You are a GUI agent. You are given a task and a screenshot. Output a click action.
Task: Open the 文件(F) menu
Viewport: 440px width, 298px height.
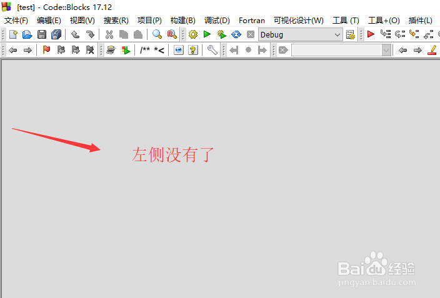pos(16,21)
